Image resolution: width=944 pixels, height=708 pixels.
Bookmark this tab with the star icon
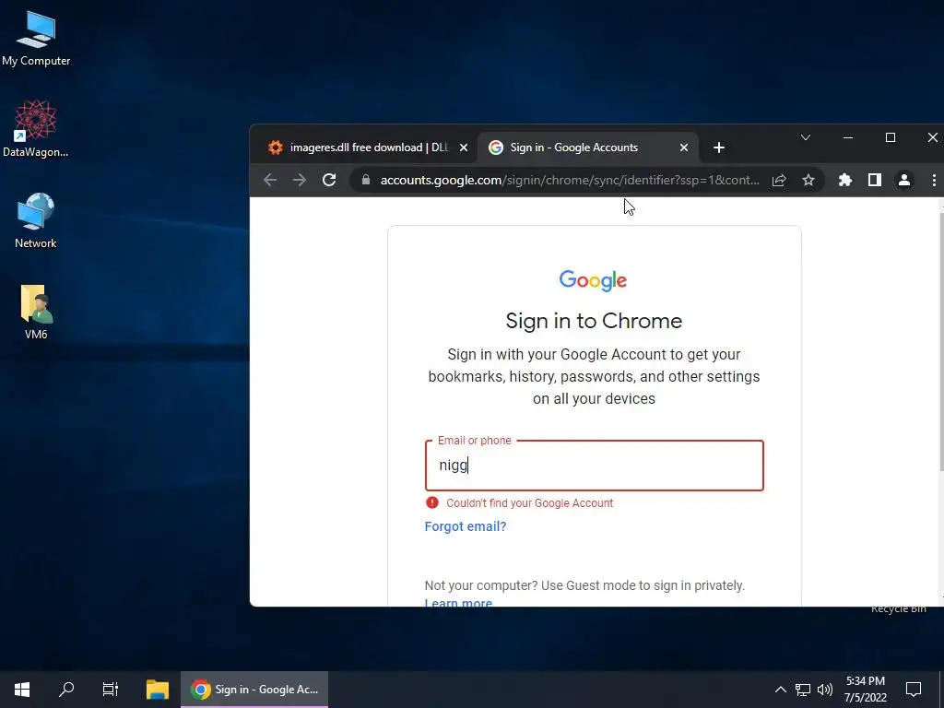pos(808,180)
